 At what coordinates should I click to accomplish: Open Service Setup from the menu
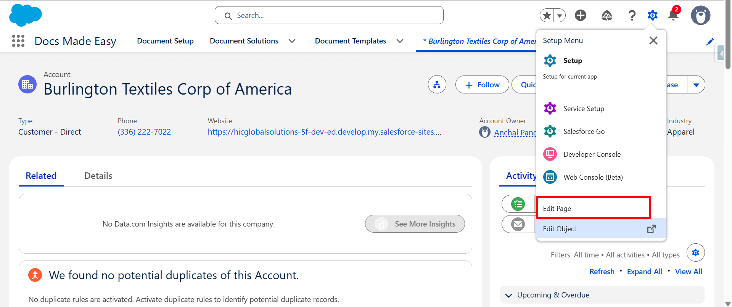tap(601, 109)
